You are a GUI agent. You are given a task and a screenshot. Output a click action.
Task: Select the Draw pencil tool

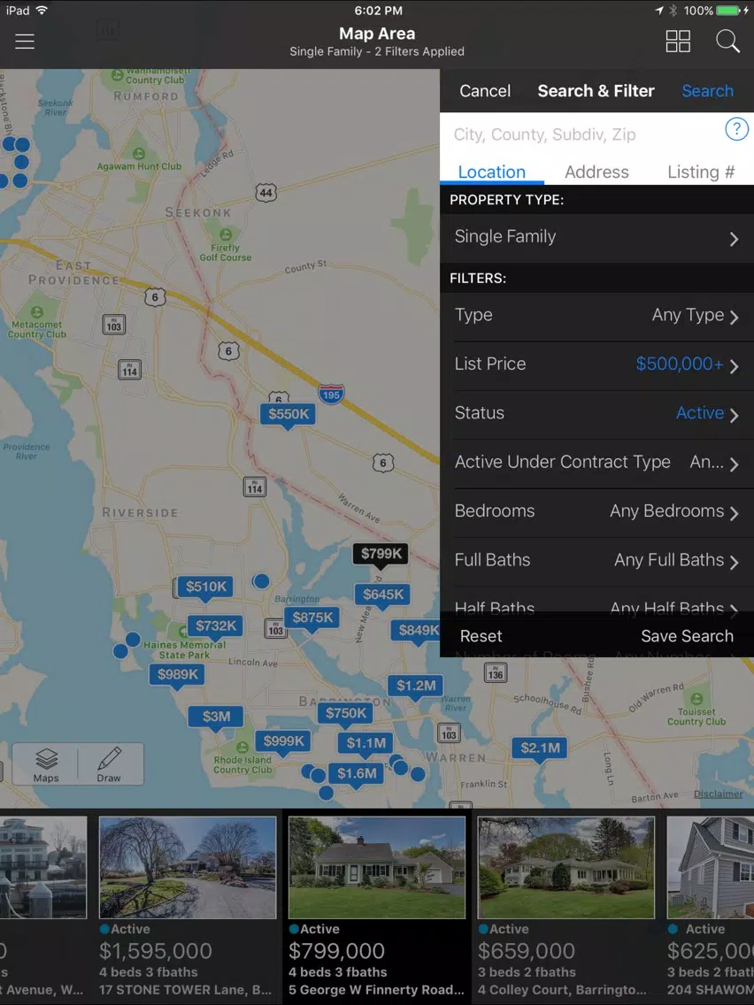109,764
